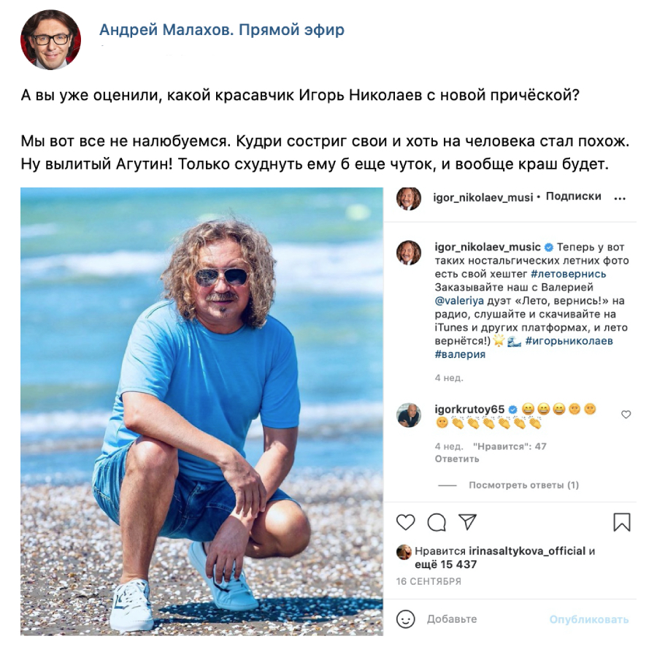Screen dimensions: 657x655
Task: Open the irinasaltykova_official likes link
Action: [526, 551]
